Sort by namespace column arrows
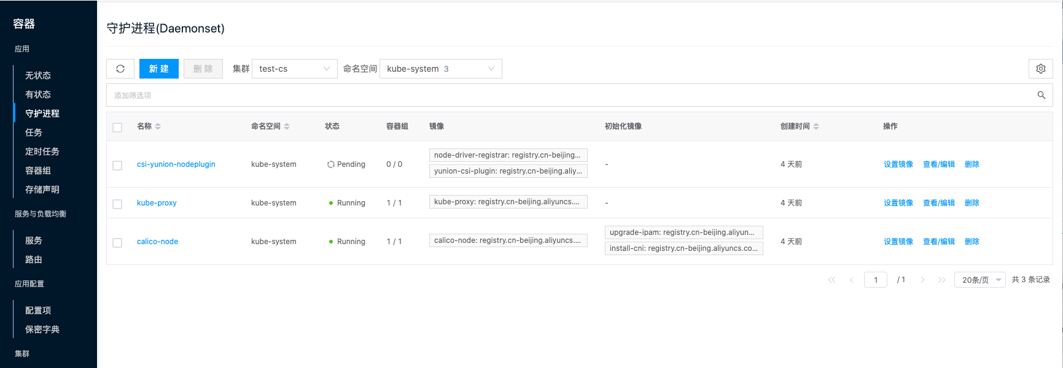Viewport: 1063px width, 368px height. (287, 126)
